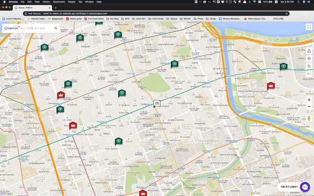314x196 pixels.
Task: Open the Vim Cheat Sheet bookmark
Action: (x=94, y=19)
